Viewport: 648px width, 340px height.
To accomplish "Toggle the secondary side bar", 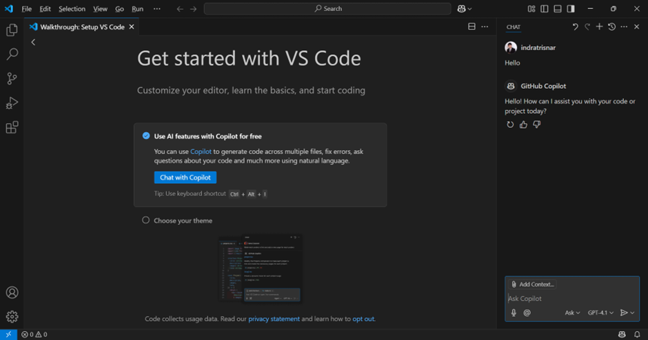I will click(571, 9).
